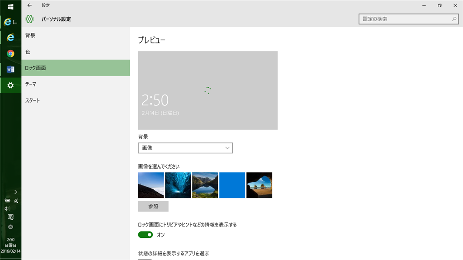Open the Action Center notification icon
Screen dimensions: 463x260
[10, 217]
